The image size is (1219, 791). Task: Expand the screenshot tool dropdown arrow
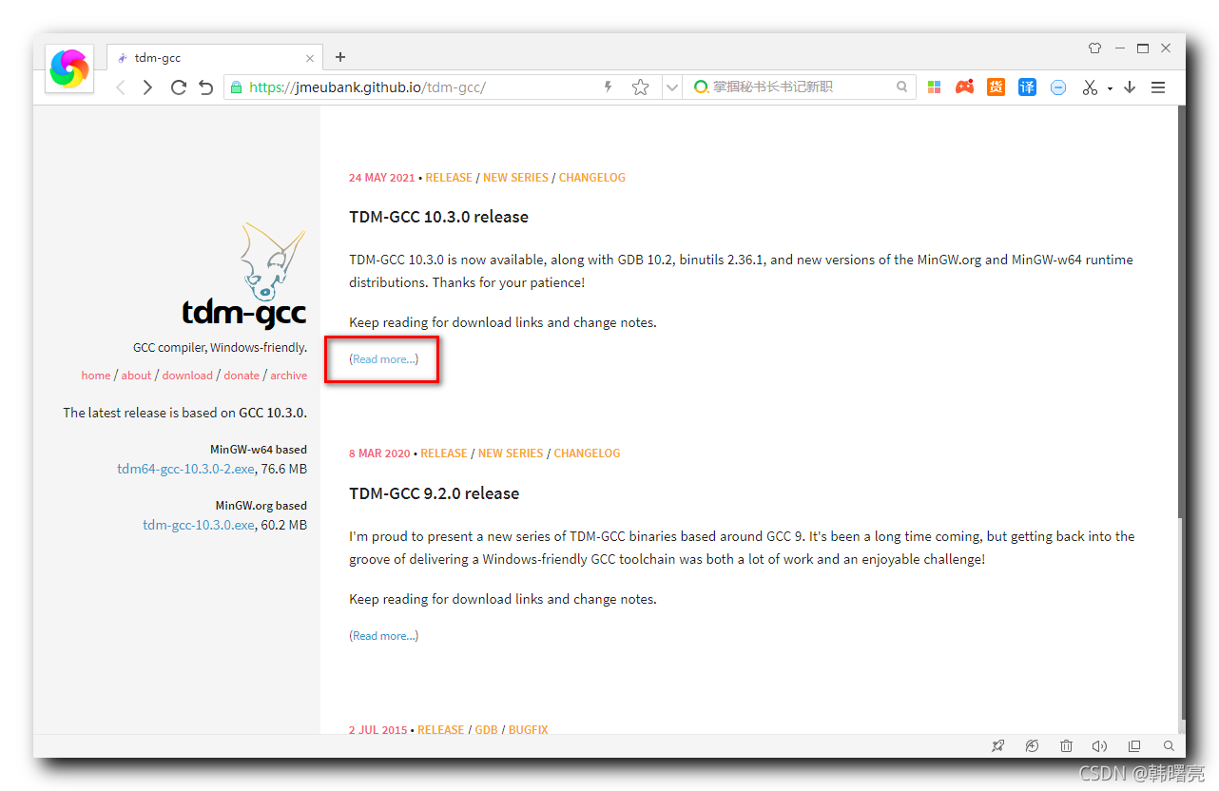click(x=1110, y=88)
